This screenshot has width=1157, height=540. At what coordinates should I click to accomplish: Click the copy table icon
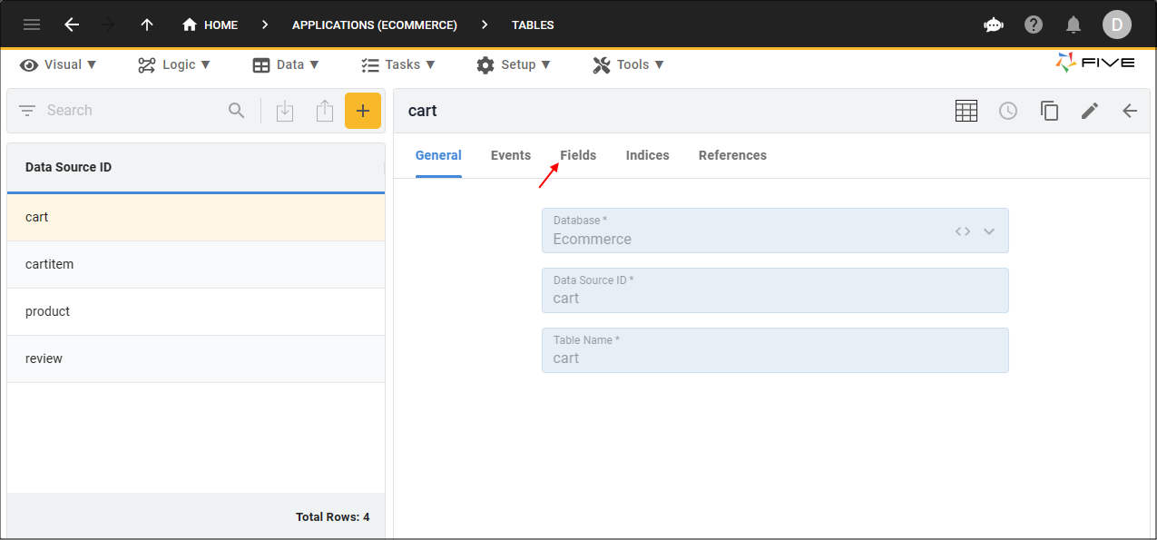1049,111
